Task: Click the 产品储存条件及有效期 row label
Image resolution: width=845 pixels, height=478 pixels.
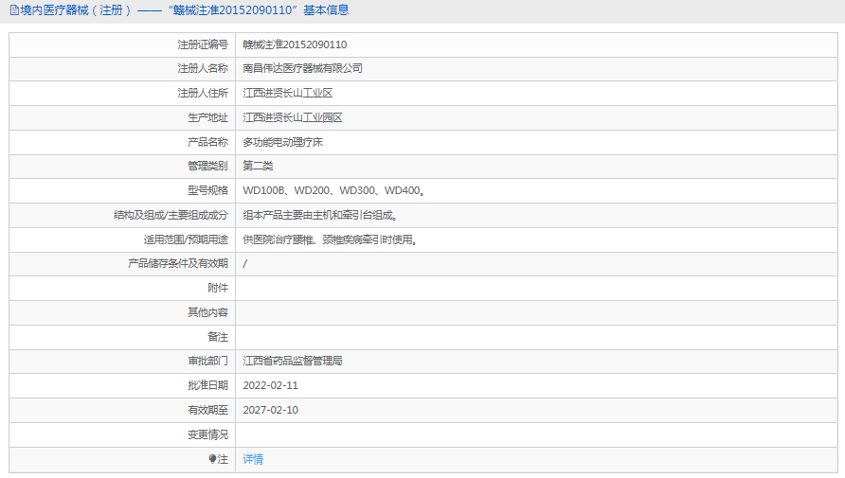Action: (178, 264)
